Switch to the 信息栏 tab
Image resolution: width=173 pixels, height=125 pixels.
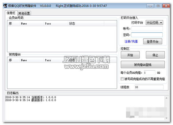[11, 13]
